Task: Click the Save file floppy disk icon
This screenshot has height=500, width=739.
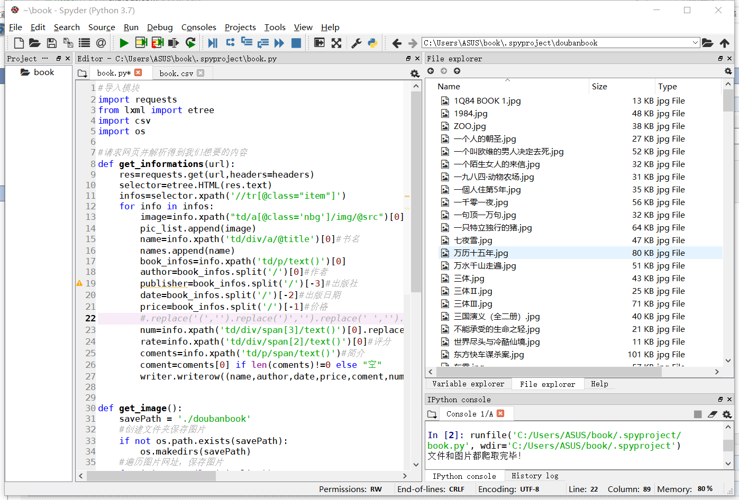Action: click(51, 43)
